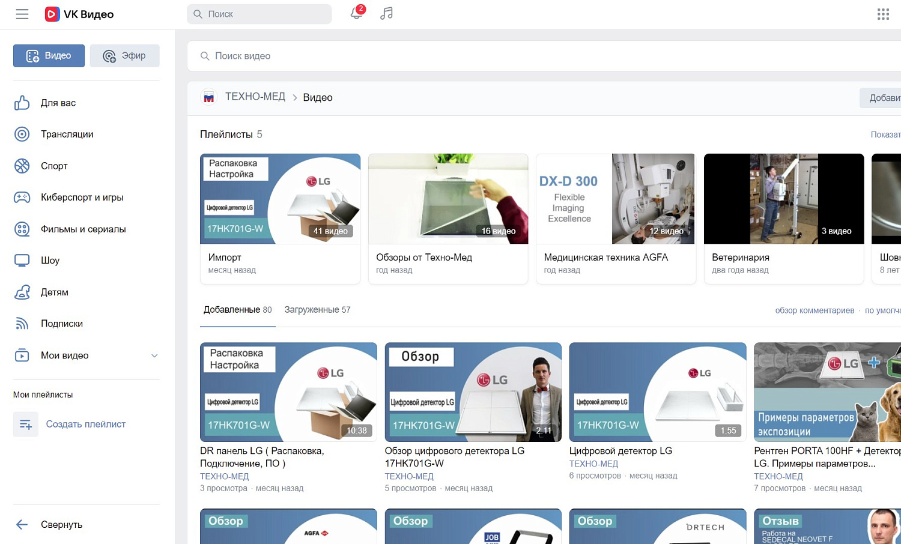This screenshot has height=544, width=901.
Task: Click ТЕХНО-МЕД breadcrumb link
Action: coord(255,97)
